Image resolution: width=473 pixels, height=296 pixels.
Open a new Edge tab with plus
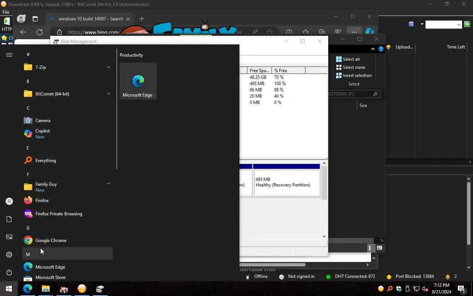pos(142,19)
